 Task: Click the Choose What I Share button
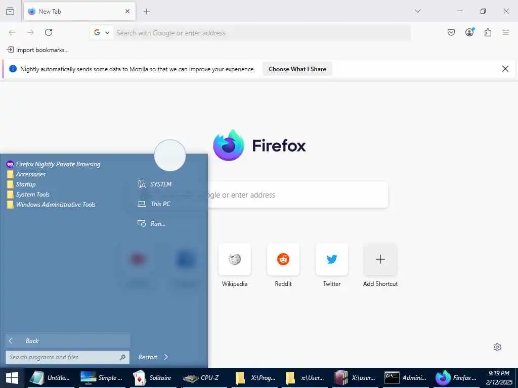(x=297, y=69)
